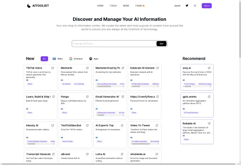The image size is (241, 165).
Task: Filter new tools by Apps
Action: (x=94, y=59)
